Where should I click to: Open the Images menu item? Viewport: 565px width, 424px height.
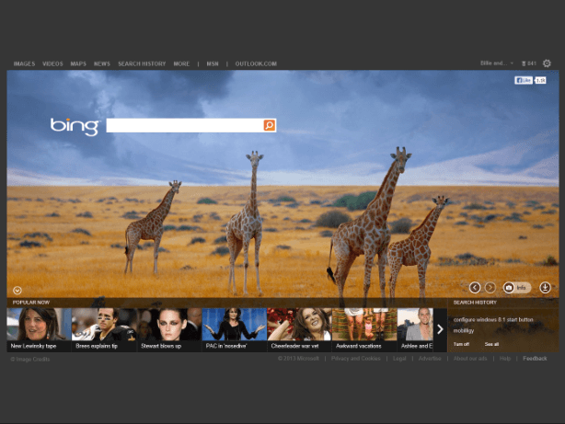[x=24, y=63]
